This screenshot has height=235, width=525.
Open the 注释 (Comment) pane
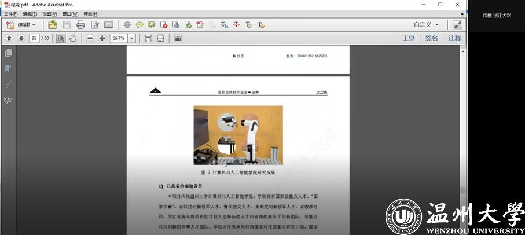coord(454,38)
